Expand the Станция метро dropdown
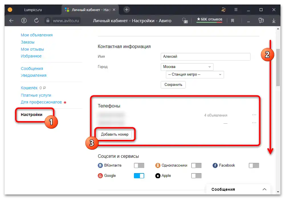Screen dimensions: 285x199 pos(195,74)
